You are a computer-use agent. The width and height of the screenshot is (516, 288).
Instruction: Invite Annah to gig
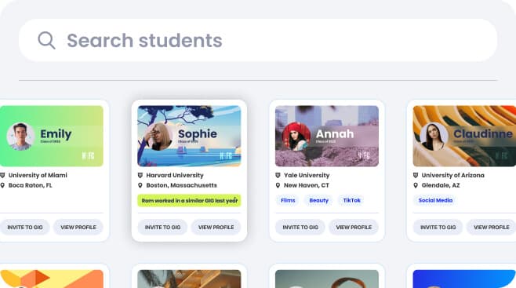tap(300, 227)
